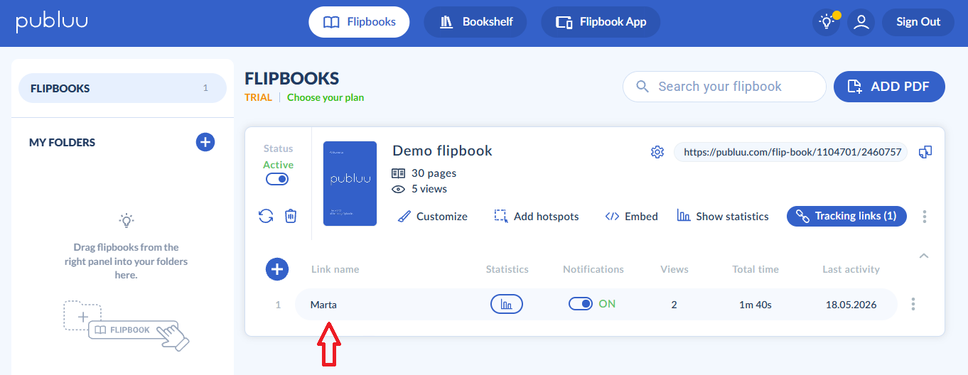This screenshot has height=375, width=968.
Task: Click the lightbulb tips icon
Action: click(827, 22)
